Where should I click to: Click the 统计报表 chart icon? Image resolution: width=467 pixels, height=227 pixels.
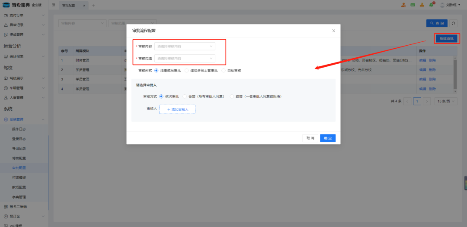tap(6, 56)
